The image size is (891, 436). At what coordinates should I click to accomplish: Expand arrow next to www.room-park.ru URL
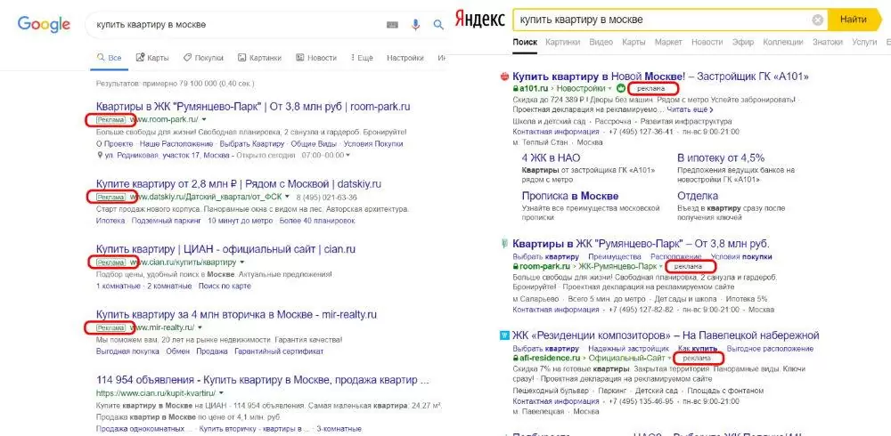coord(203,120)
